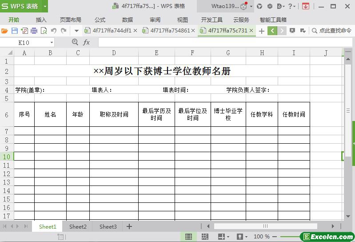The height and width of the screenshot is (242, 355).
Task: Open Print Preview icon
Action: coord(44,31)
